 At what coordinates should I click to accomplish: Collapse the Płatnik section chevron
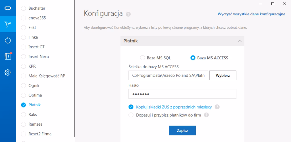pos(240,41)
